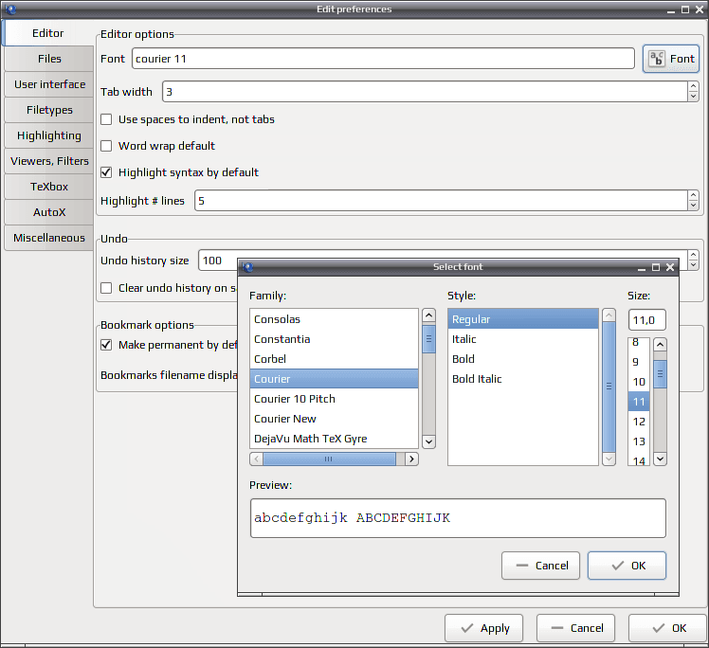Click the Select font dialog app icon
The image size is (709, 648).
pos(247,267)
